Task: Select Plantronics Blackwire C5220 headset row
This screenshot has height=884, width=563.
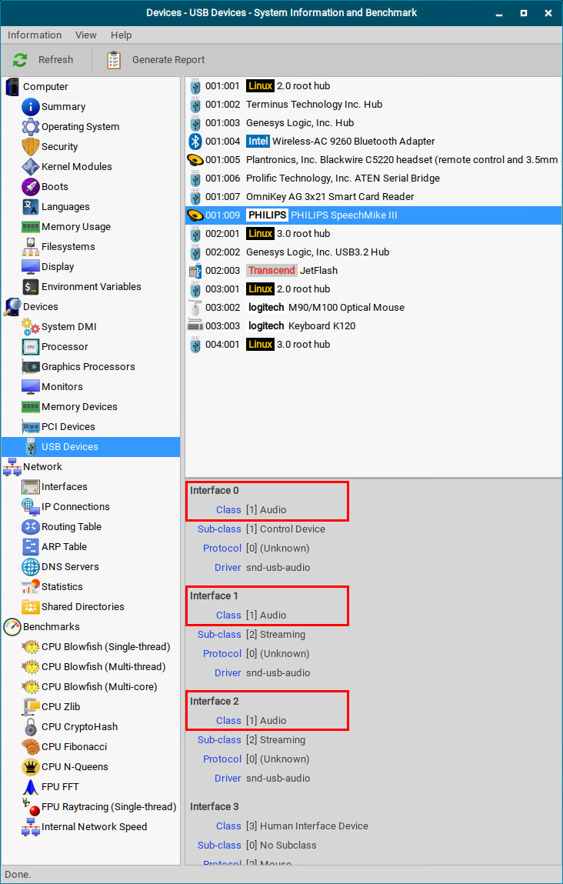Action: click(x=373, y=159)
